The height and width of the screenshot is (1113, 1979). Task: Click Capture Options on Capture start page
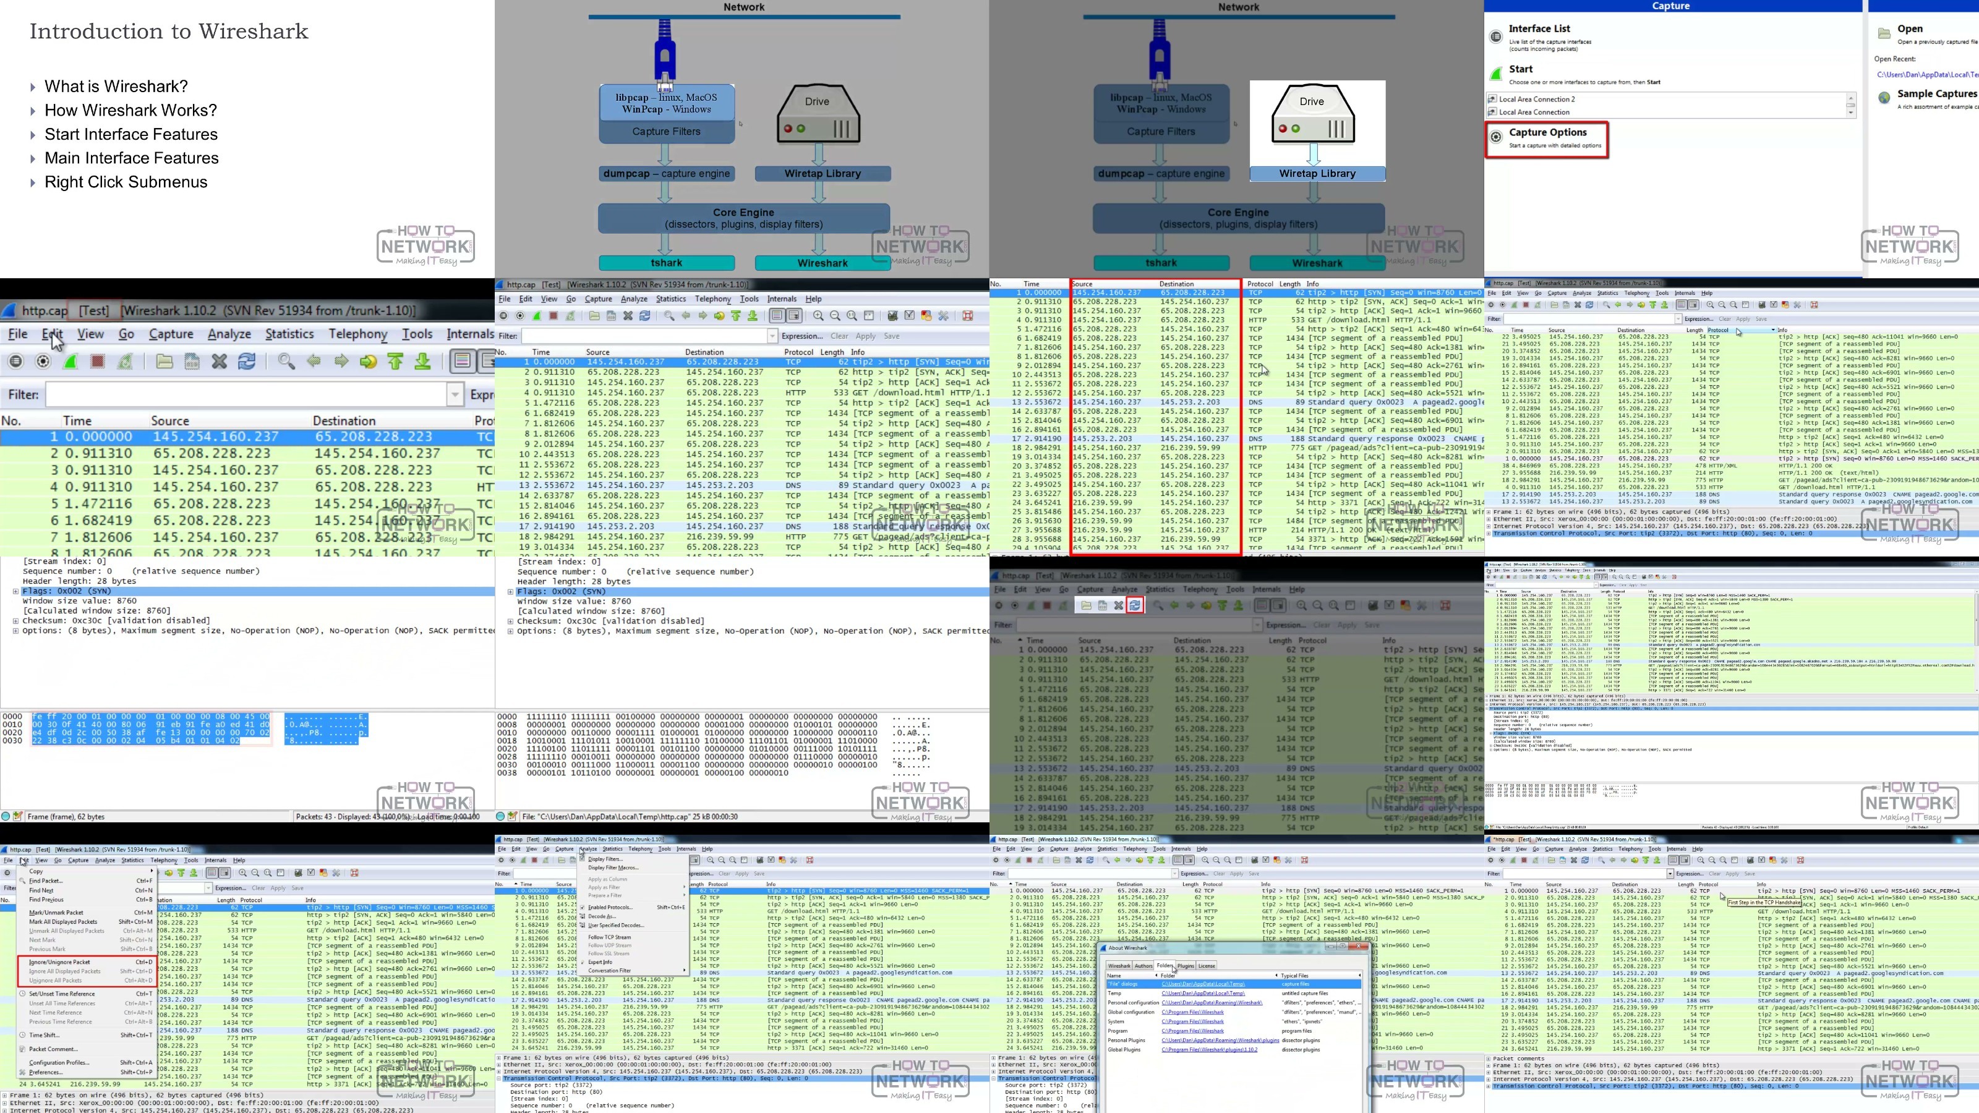pos(1547,132)
